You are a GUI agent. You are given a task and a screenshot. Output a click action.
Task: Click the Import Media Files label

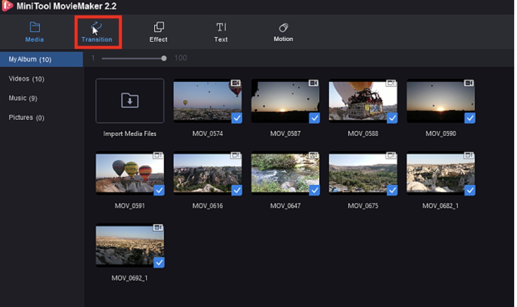tap(130, 133)
